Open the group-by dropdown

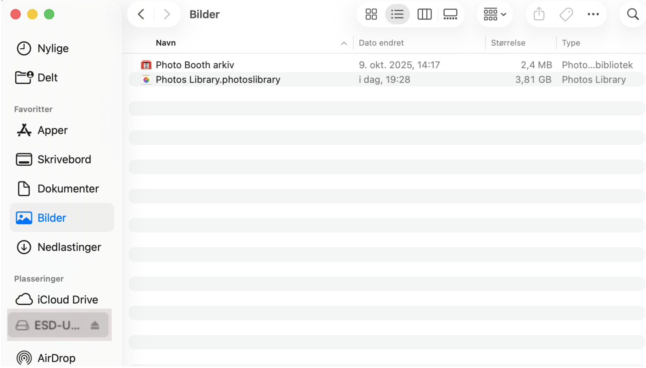point(495,14)
